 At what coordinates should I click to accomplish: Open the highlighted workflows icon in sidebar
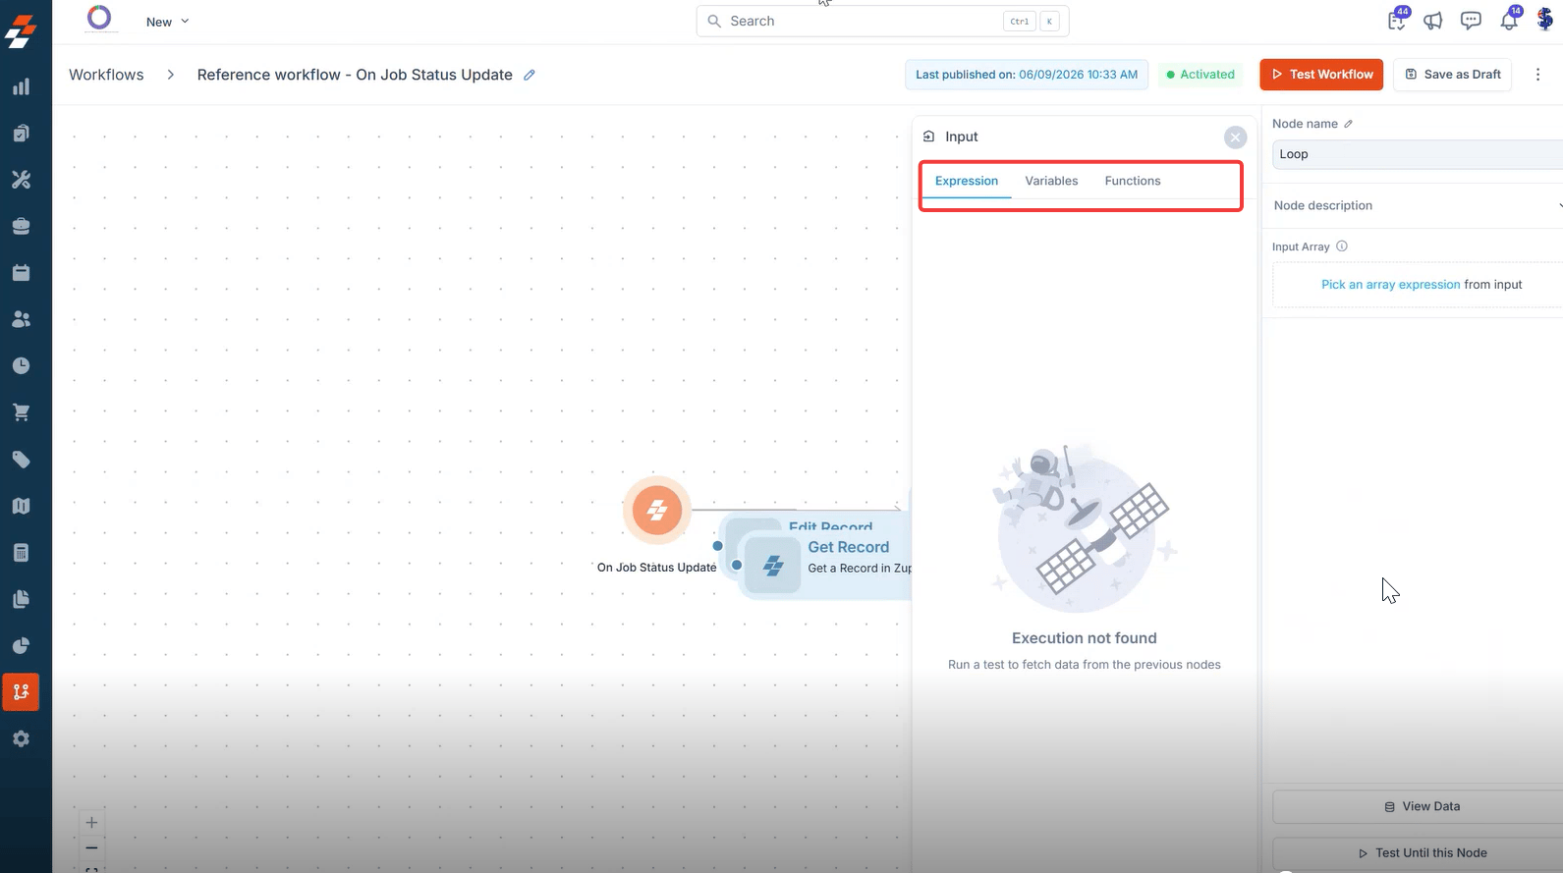21,692
